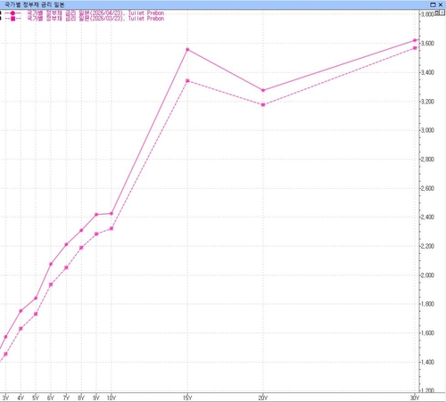Close the chart window with title bar X
The width and height of the screenshot is (446, 402).
pyautogui.click(x=441, y=4)
